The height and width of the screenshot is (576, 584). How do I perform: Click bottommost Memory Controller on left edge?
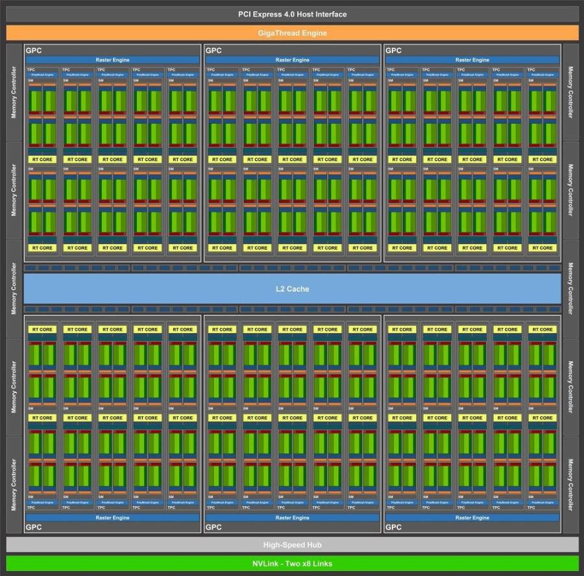[14, 484]
